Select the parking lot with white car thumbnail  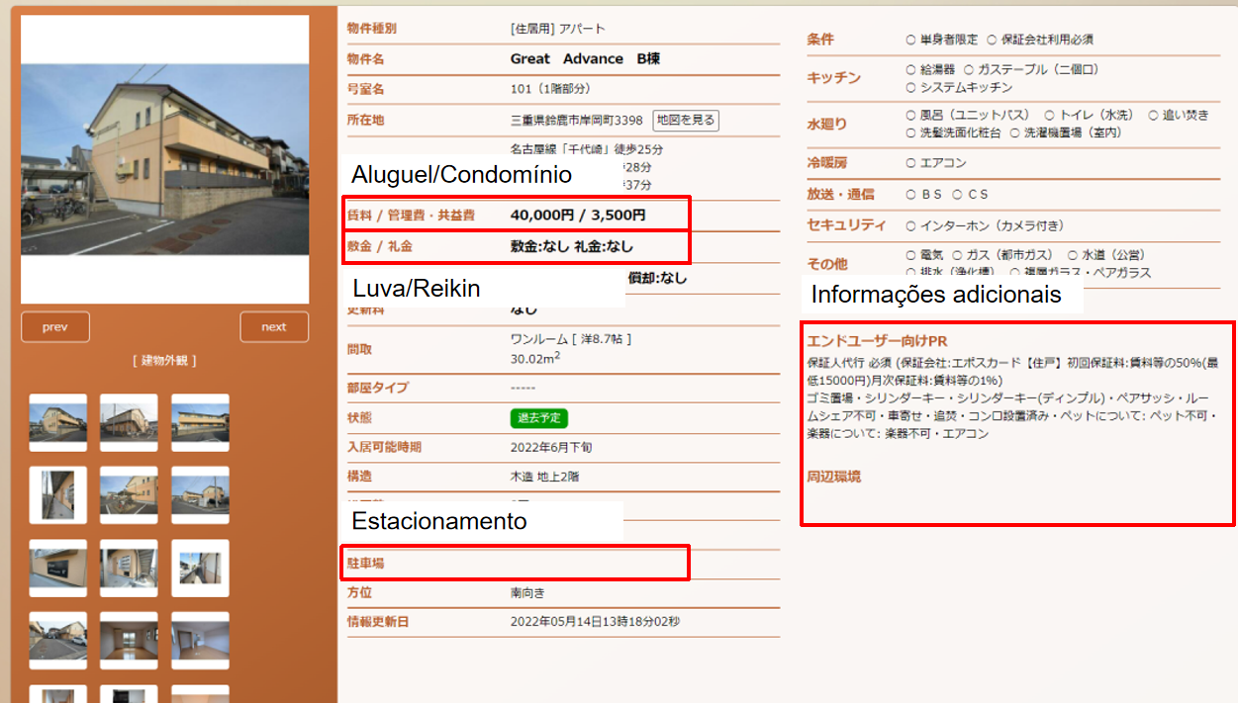(57, 640)
